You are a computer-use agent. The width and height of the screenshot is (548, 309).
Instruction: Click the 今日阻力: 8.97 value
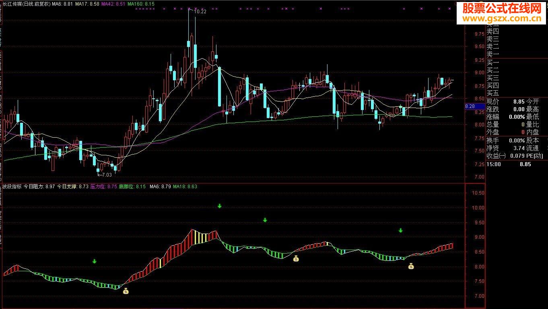point(39,187)
